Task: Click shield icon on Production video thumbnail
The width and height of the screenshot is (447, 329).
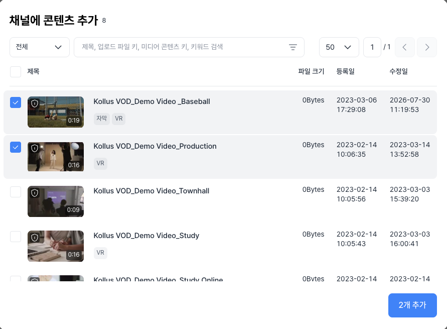Action: [35, 148]
